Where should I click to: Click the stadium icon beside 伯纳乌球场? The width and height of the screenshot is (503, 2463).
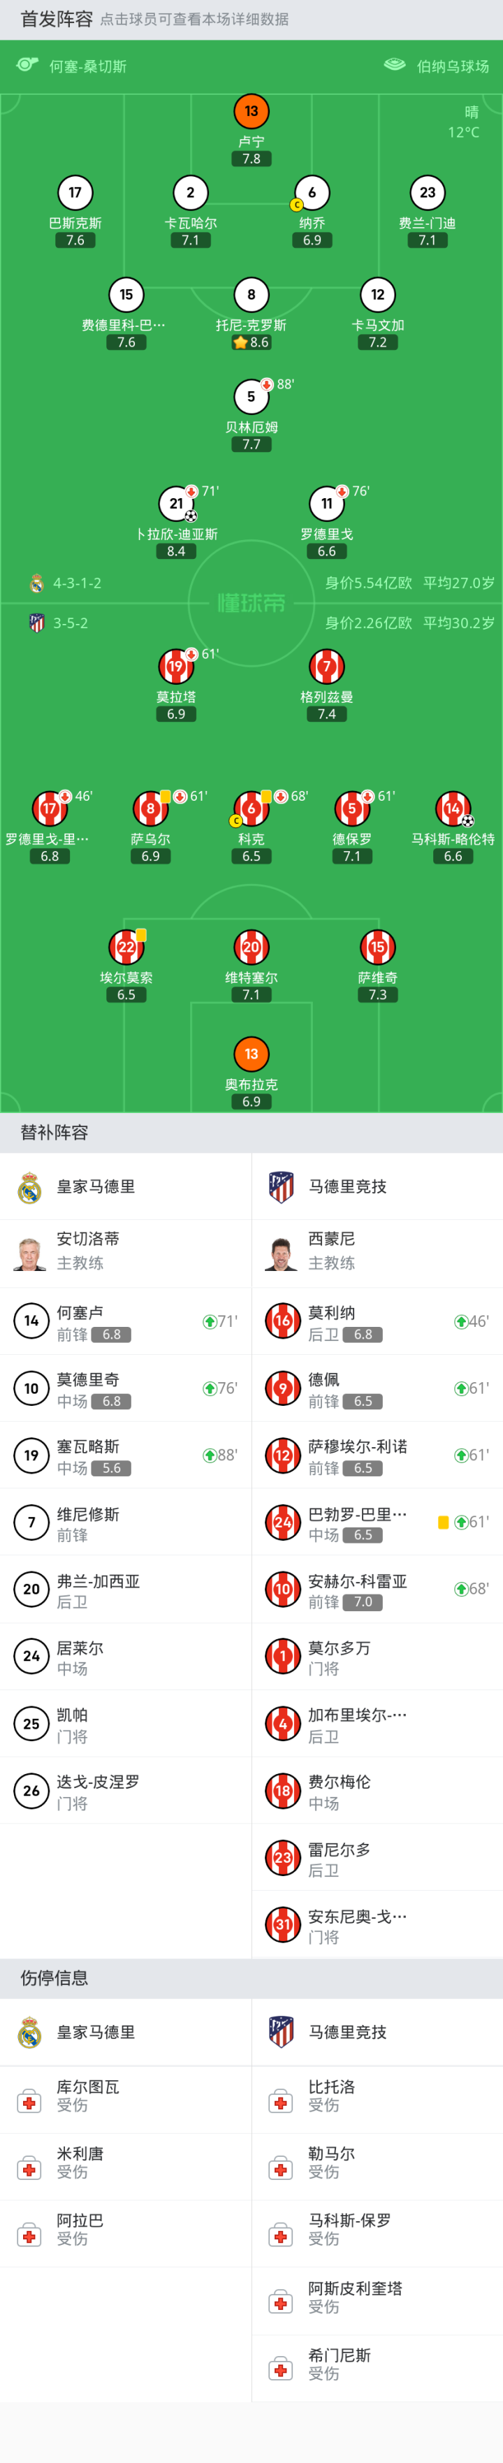click(395, 65)
